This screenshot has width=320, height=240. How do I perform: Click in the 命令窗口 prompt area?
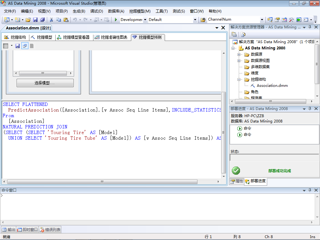pos(157,207)
